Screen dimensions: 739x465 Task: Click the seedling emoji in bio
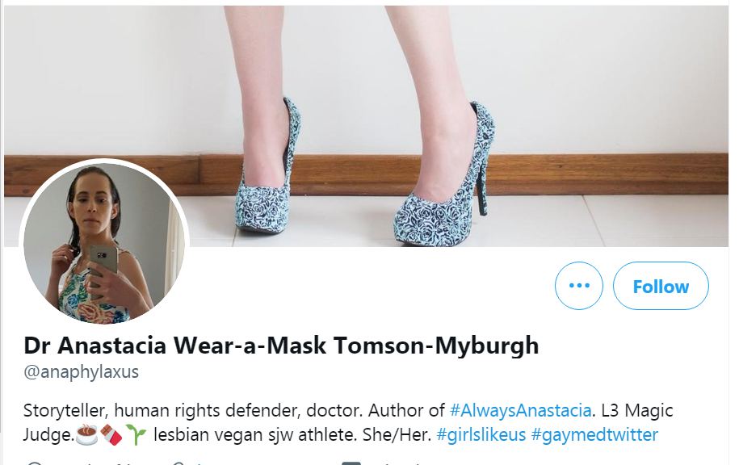(136, 434)
